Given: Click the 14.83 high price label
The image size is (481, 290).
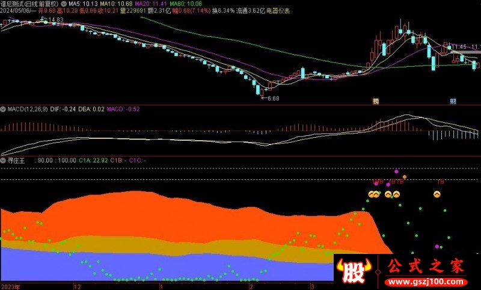Looking at the screenshot, I should [x=55, y=20].
